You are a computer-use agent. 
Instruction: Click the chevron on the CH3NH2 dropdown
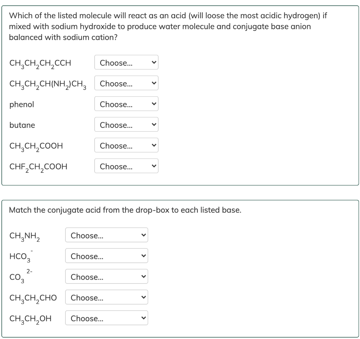tap(144, 235)
